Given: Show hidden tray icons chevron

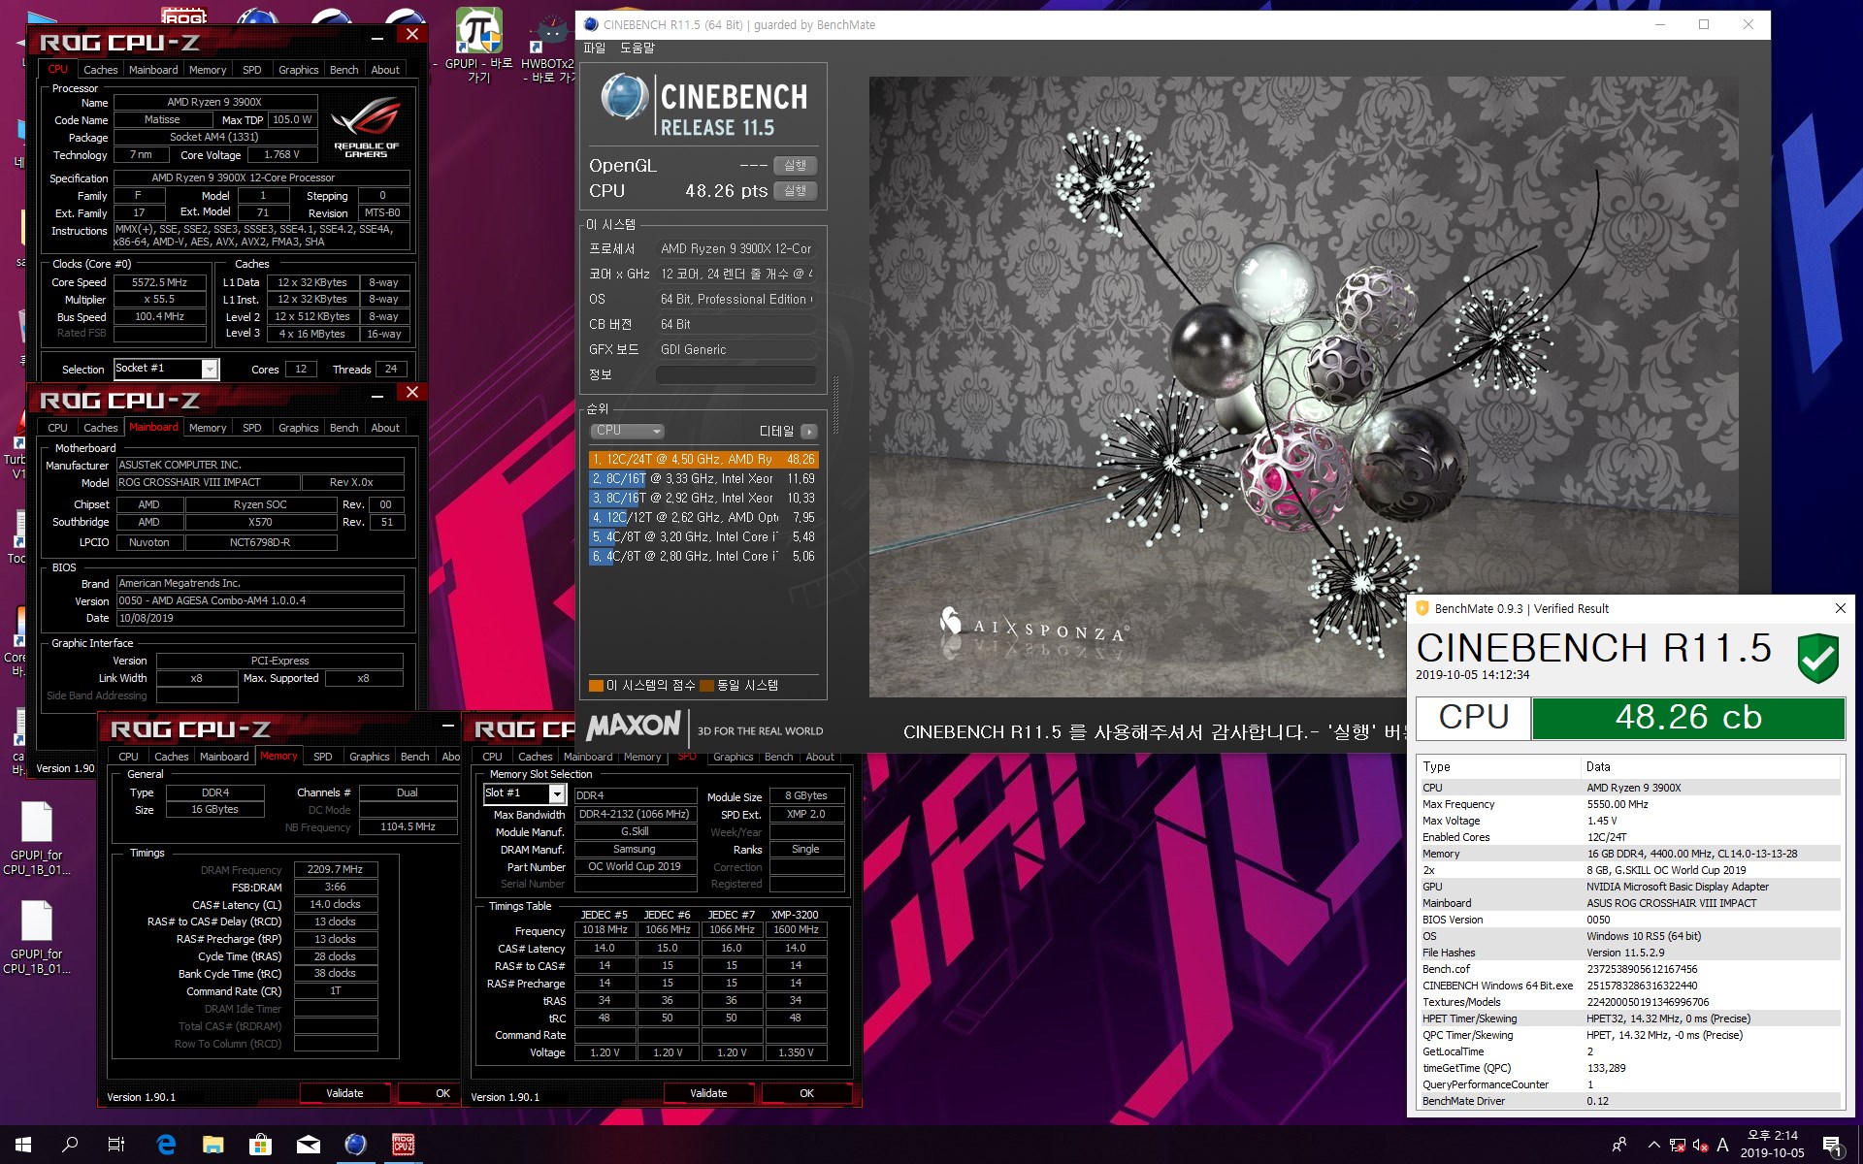Looking at the screenshot, I should click(1653, 1145).
